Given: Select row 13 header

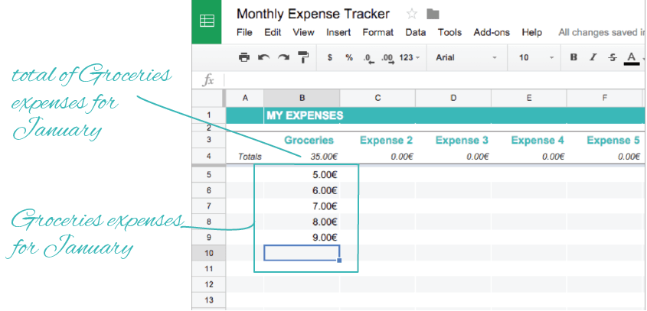Looking at the screenshot, I should 209,300.
